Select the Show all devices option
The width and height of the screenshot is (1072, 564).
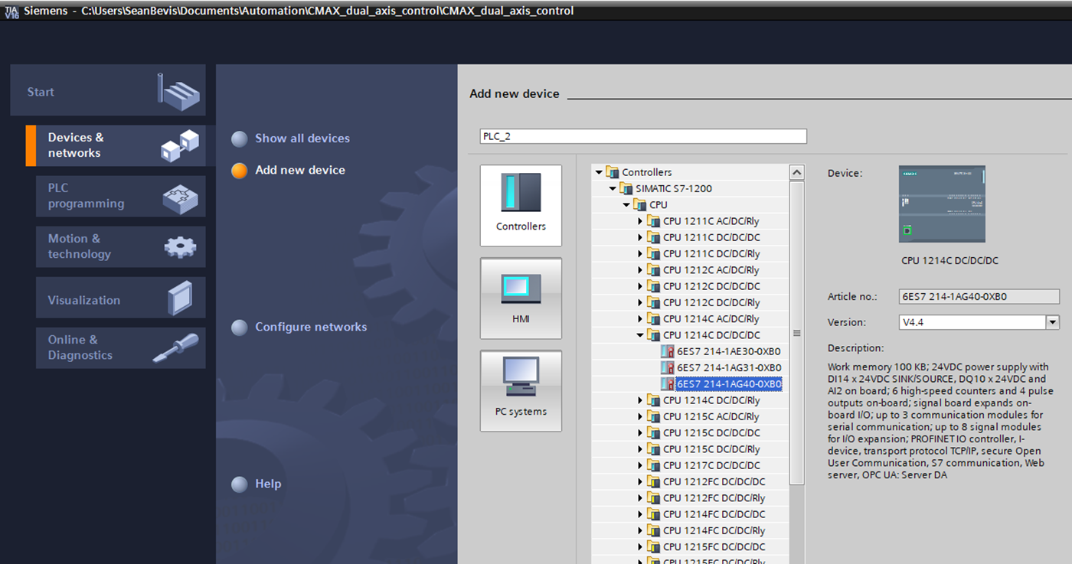coord(302,139)
